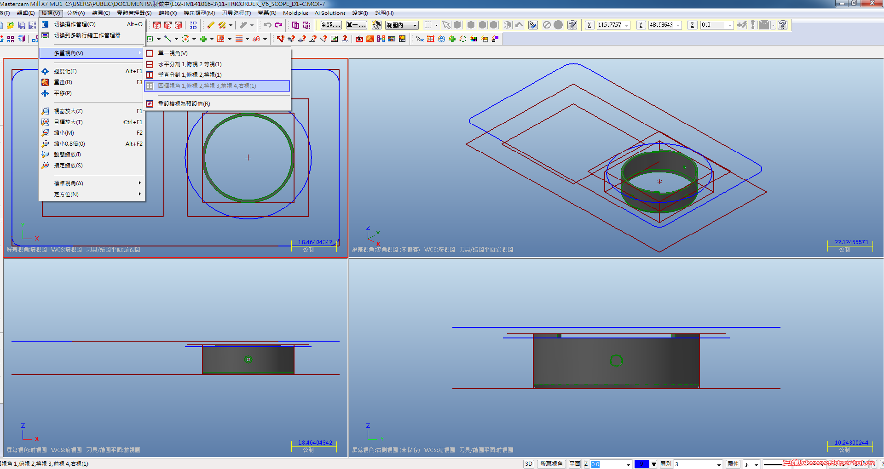Viewport: 884px width, 469px height.
Task: Select the 四個視角 four-viewport option
Action: click(217, 86)
